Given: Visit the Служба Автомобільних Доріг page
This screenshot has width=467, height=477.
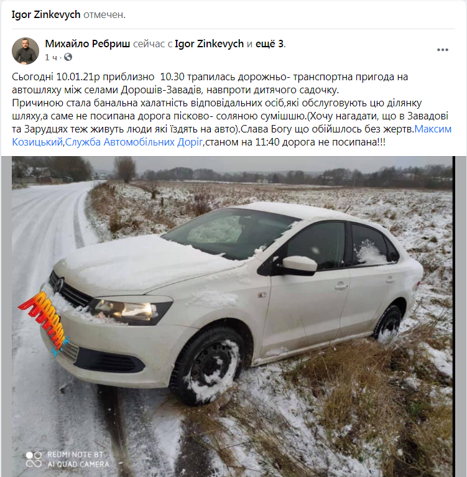Looking at the screenshot, I should tap(134, 142).
